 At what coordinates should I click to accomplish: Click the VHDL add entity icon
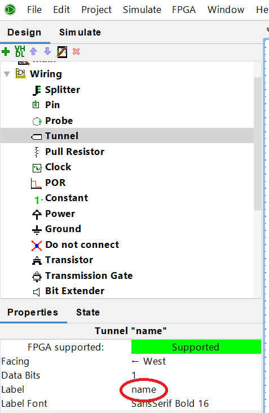click(20, 51)
